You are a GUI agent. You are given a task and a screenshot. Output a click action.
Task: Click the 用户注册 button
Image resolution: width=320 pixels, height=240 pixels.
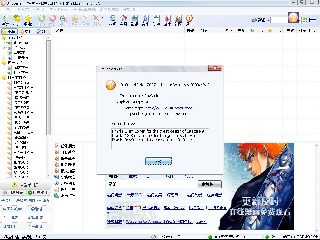click(38, 192)
